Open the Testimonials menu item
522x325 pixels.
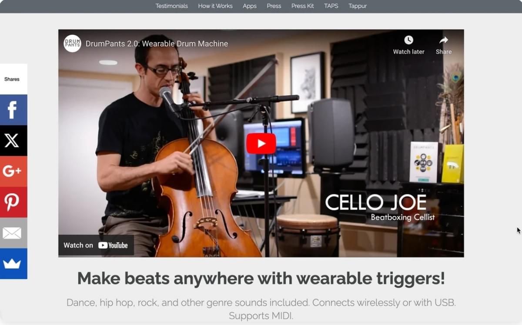click(172, 6)
